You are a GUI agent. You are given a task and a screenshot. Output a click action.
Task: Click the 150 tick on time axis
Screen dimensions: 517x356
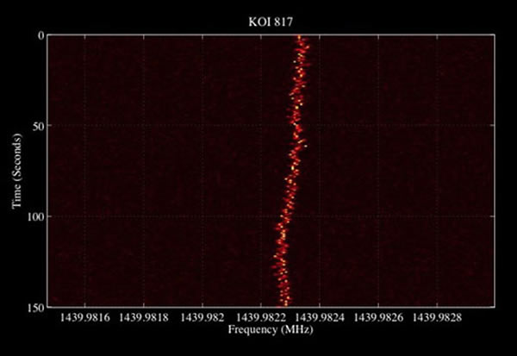click(36, 306)
